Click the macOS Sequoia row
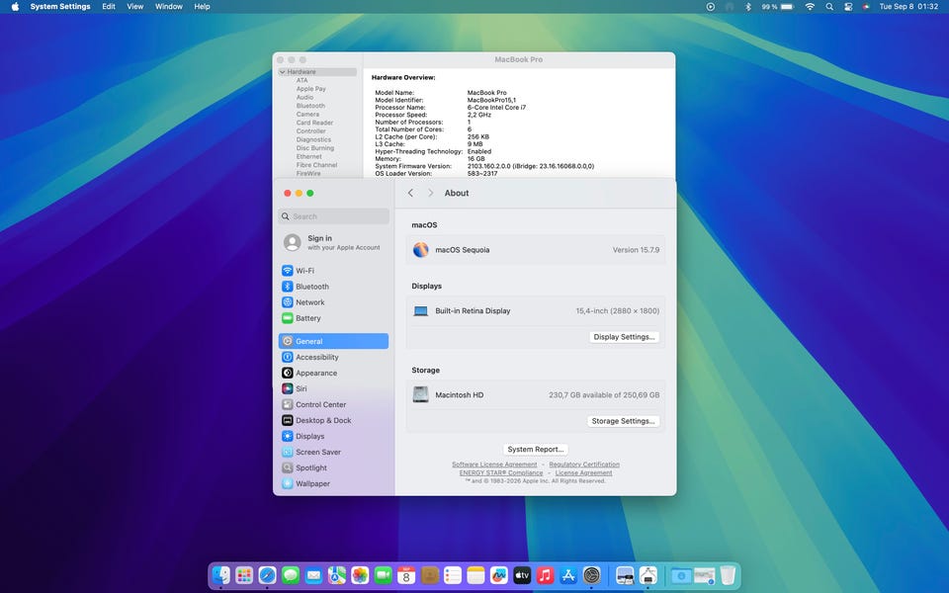Viewport: 949px width, 593px height. click(x=536, y=250)
